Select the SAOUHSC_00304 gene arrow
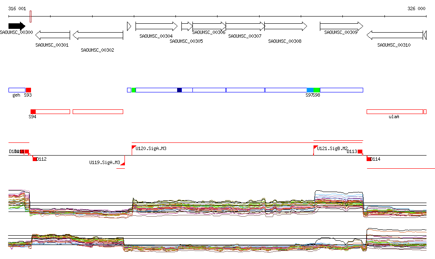The height and width of the screenshot is (259, 435). 156,26
